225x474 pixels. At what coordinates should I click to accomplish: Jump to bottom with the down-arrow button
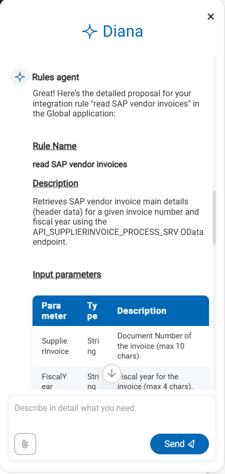coord(111,374)
